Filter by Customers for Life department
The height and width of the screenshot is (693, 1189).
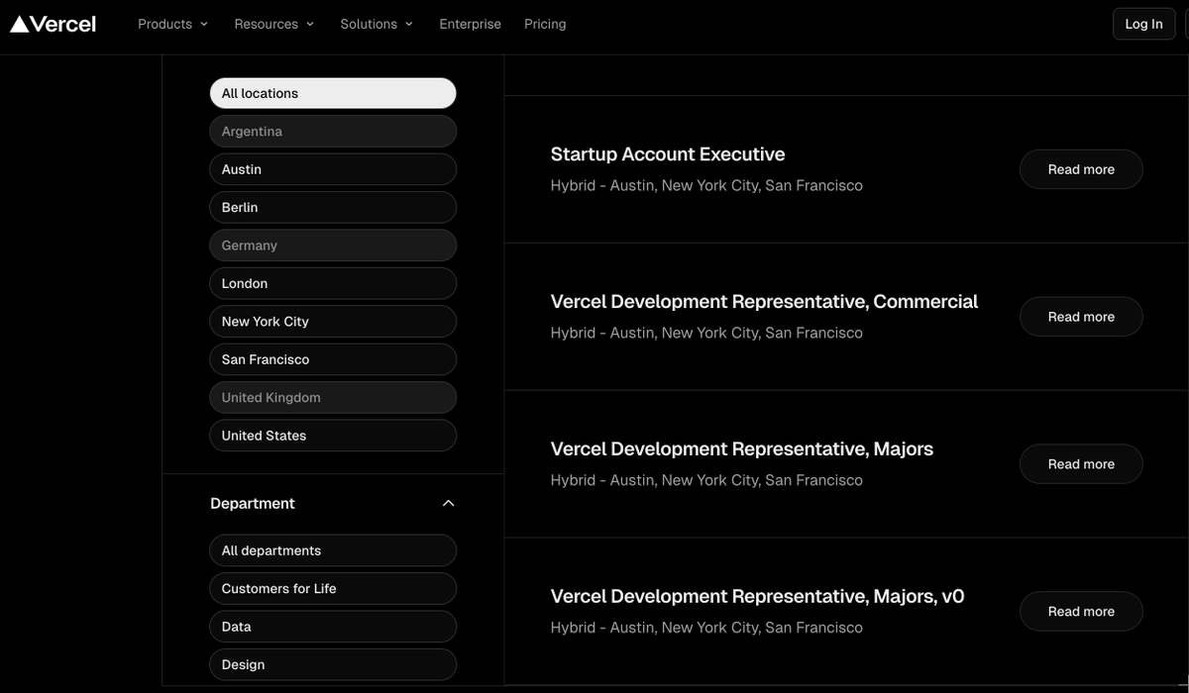point(333,588)
